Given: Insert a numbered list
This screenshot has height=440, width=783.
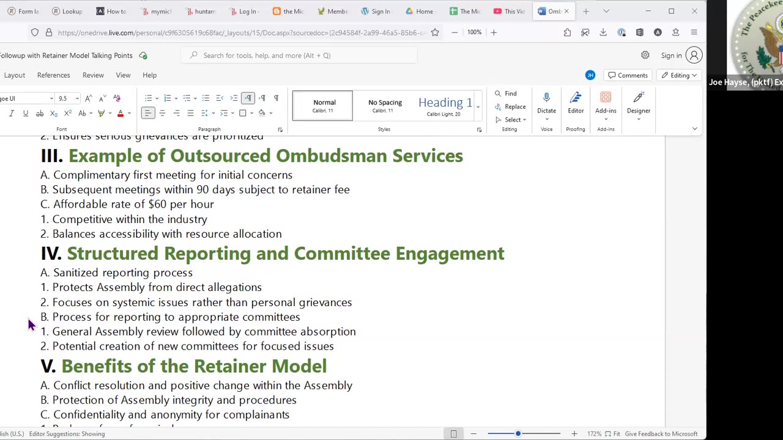Looking at the screenshot, I should click(168, 98).
